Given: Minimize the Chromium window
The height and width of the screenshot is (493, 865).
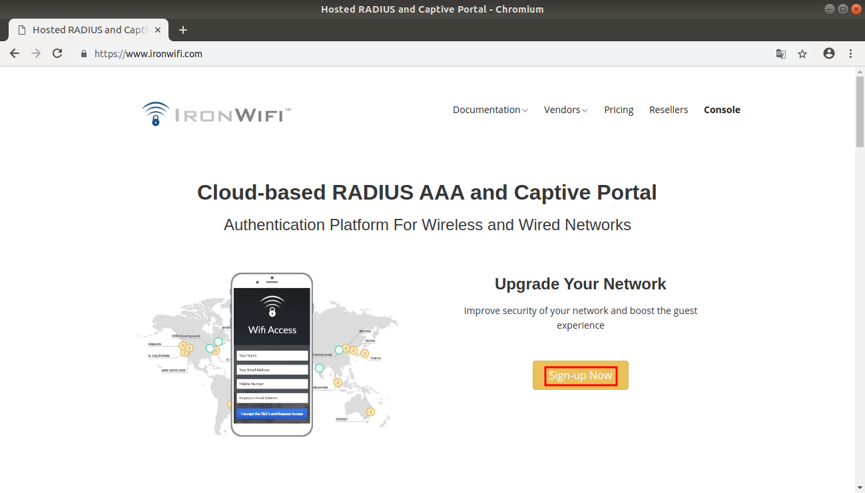Looking at the screenshot, I should [830, 9].
